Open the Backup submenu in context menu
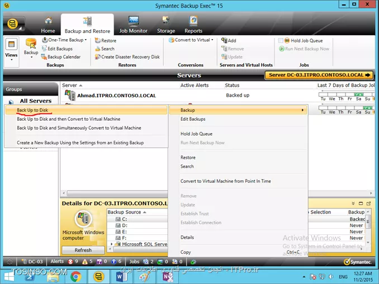The image size is (379, 284). (238, 110)
